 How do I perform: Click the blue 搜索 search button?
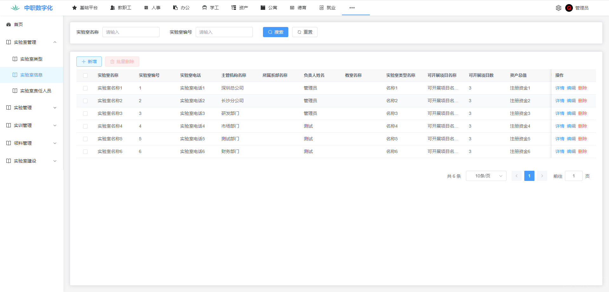tap(275, 32)
